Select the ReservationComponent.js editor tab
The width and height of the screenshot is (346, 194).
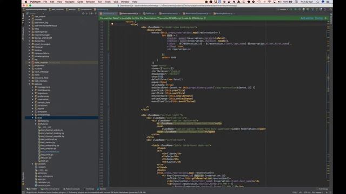(x=197, y=13)
